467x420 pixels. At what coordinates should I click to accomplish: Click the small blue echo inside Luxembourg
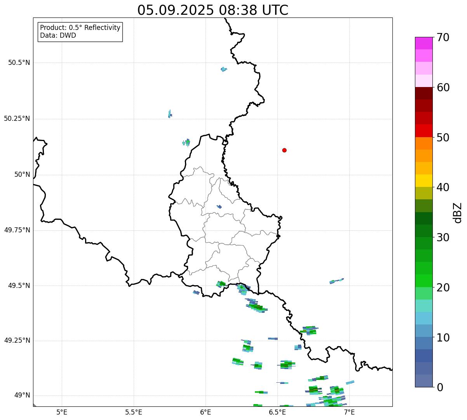pos(220,207)
